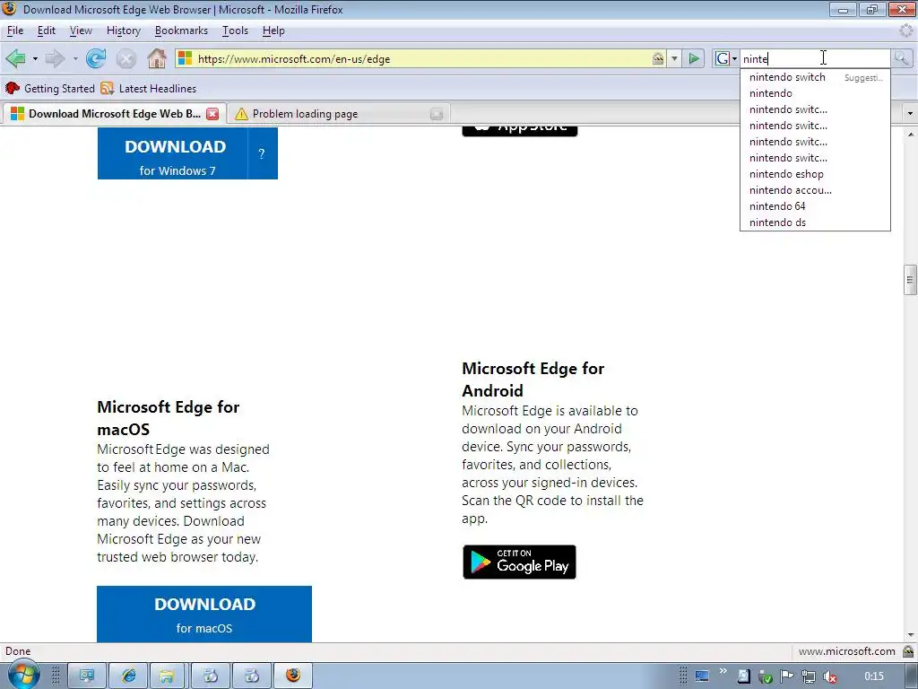Click the Stop loading button
This screenshot has width=918, height=689.
point(126,58)
